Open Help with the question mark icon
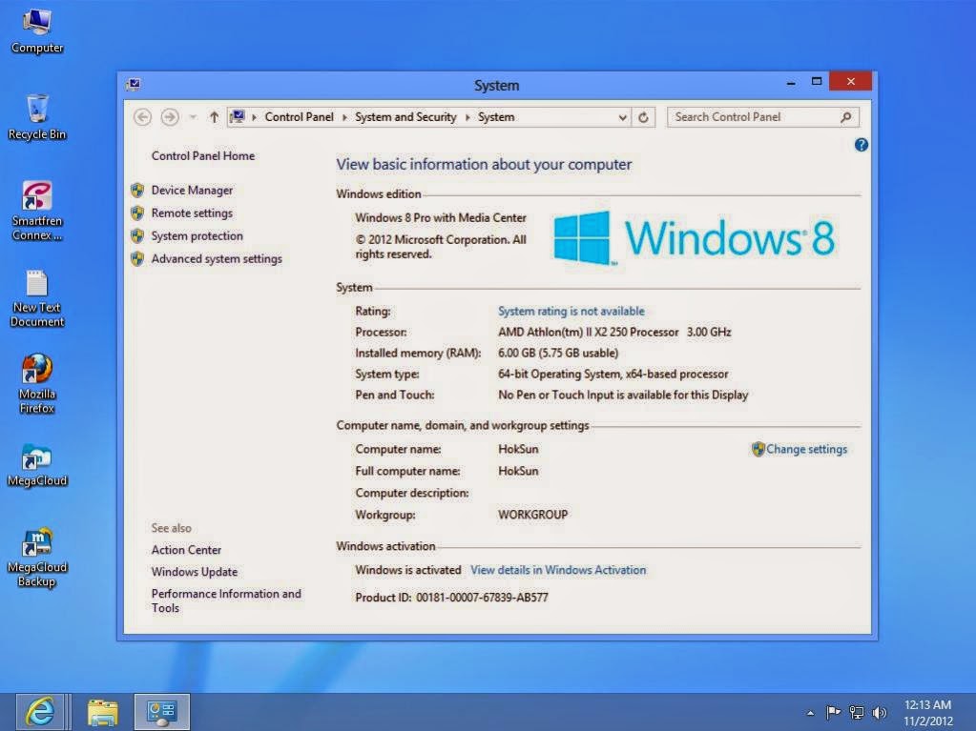Screen dimensions: 976x731 click(861, 145)
